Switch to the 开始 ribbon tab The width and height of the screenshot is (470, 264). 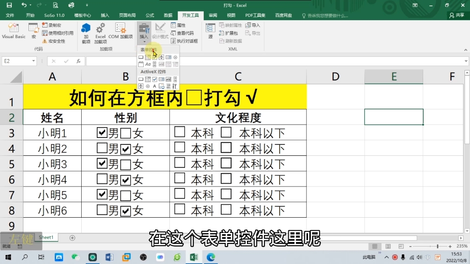tap(31, 15)
